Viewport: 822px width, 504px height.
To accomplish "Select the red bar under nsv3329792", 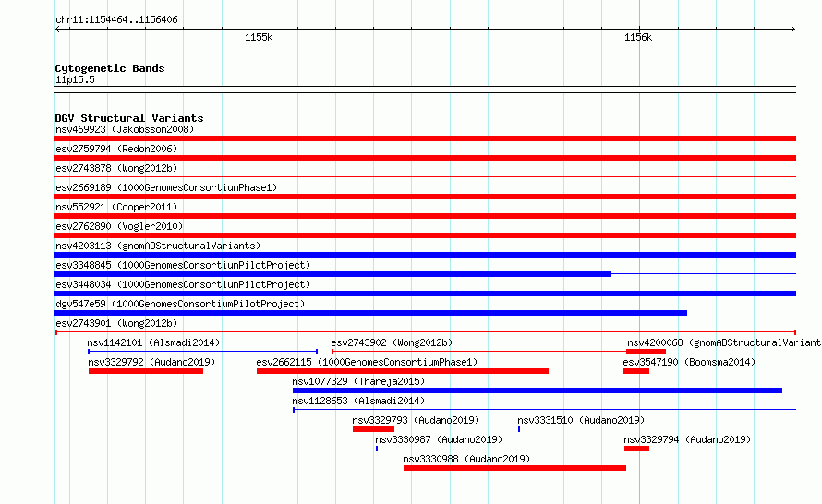I will tap(146, 371).
